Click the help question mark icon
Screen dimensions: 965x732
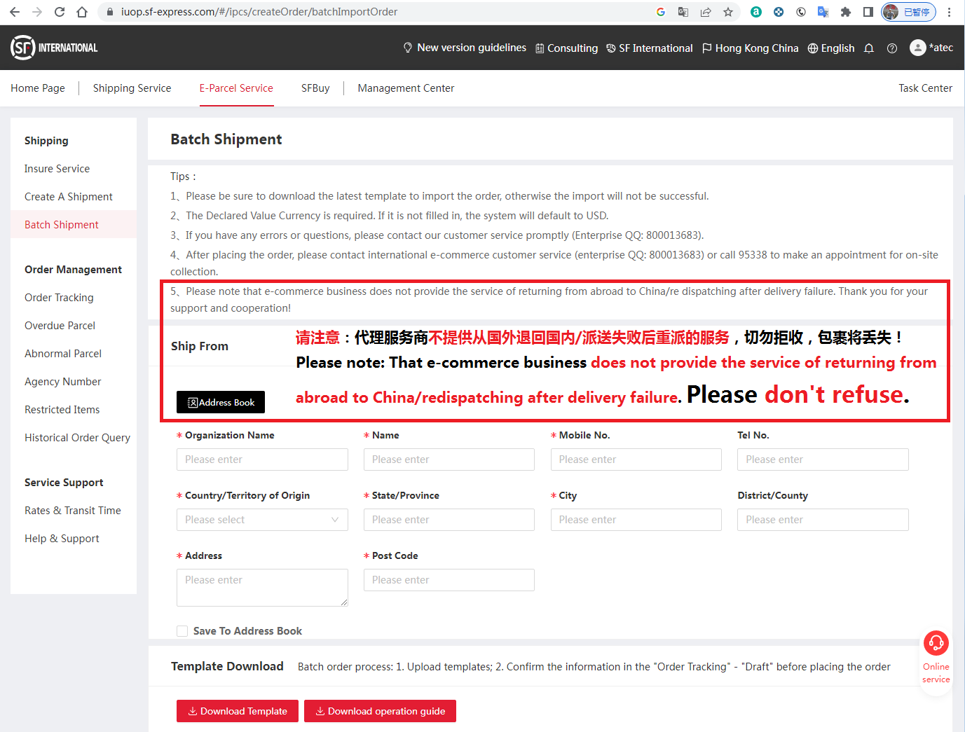pyautogui.click(x=892, y=48)
